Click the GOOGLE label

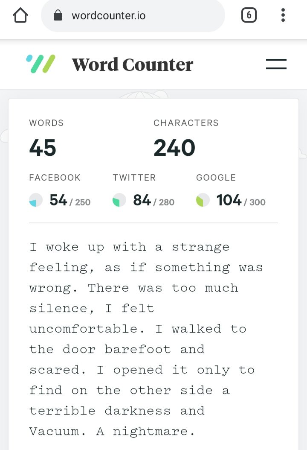click(216, 177)
